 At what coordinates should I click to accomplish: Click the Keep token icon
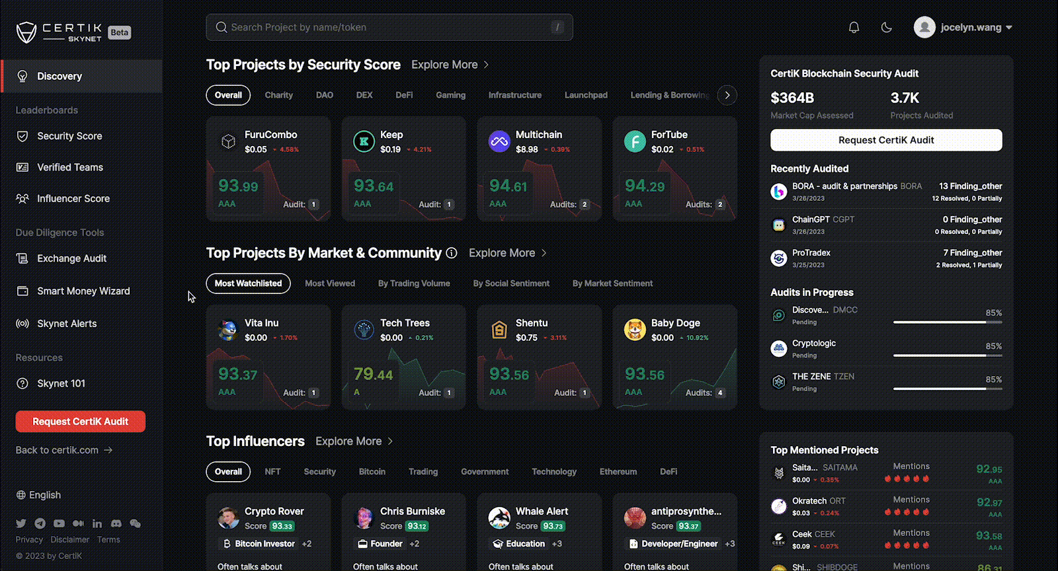tap(364, 141)
